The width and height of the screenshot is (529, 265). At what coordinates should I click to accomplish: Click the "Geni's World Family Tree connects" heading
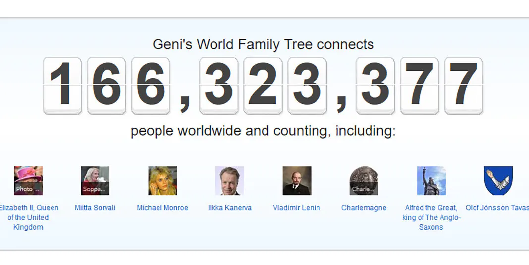pos(263,44)
